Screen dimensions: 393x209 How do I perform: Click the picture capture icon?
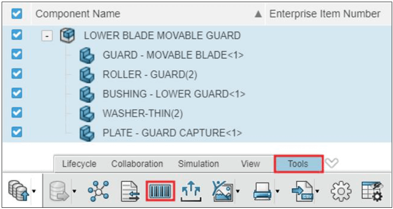pos(223,191)
